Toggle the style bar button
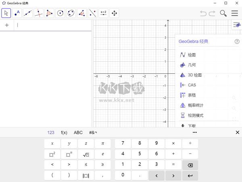The width and height of the screenshot is (242, 182). click(x=237, y=25)
